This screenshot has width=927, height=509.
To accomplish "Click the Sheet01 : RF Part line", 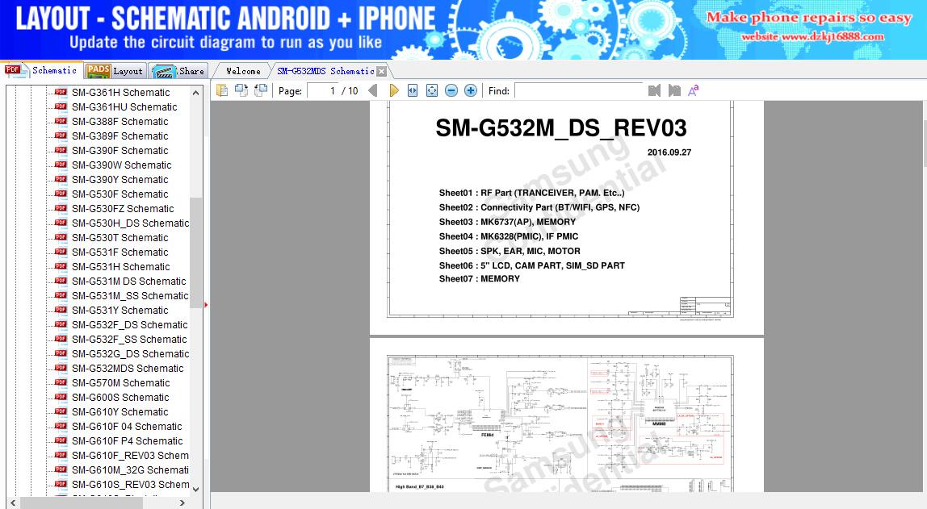I will point(531,193).
